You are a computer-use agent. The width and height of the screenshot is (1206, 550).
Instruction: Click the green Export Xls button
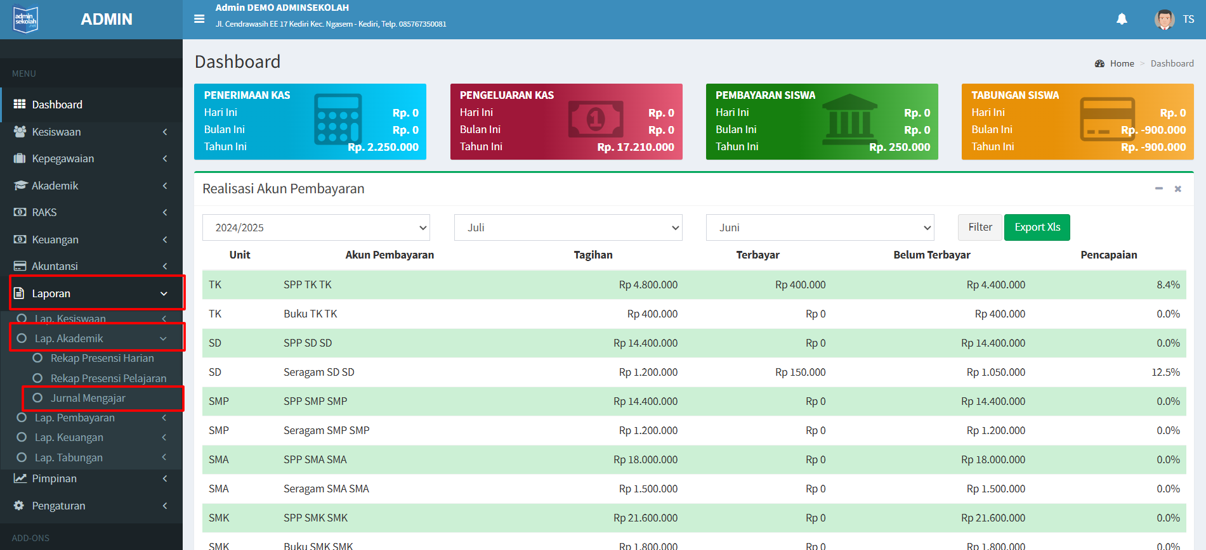[x=1037, y=227]
